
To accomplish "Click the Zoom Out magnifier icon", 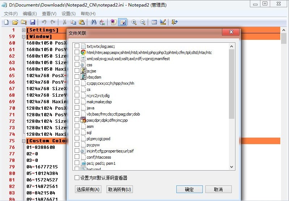I will pyautogui.click(x=143, y=22).
